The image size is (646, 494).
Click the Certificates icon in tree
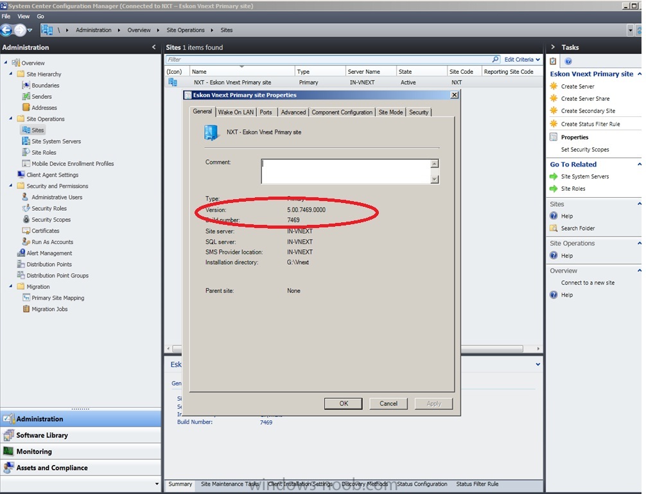point(26,231)
